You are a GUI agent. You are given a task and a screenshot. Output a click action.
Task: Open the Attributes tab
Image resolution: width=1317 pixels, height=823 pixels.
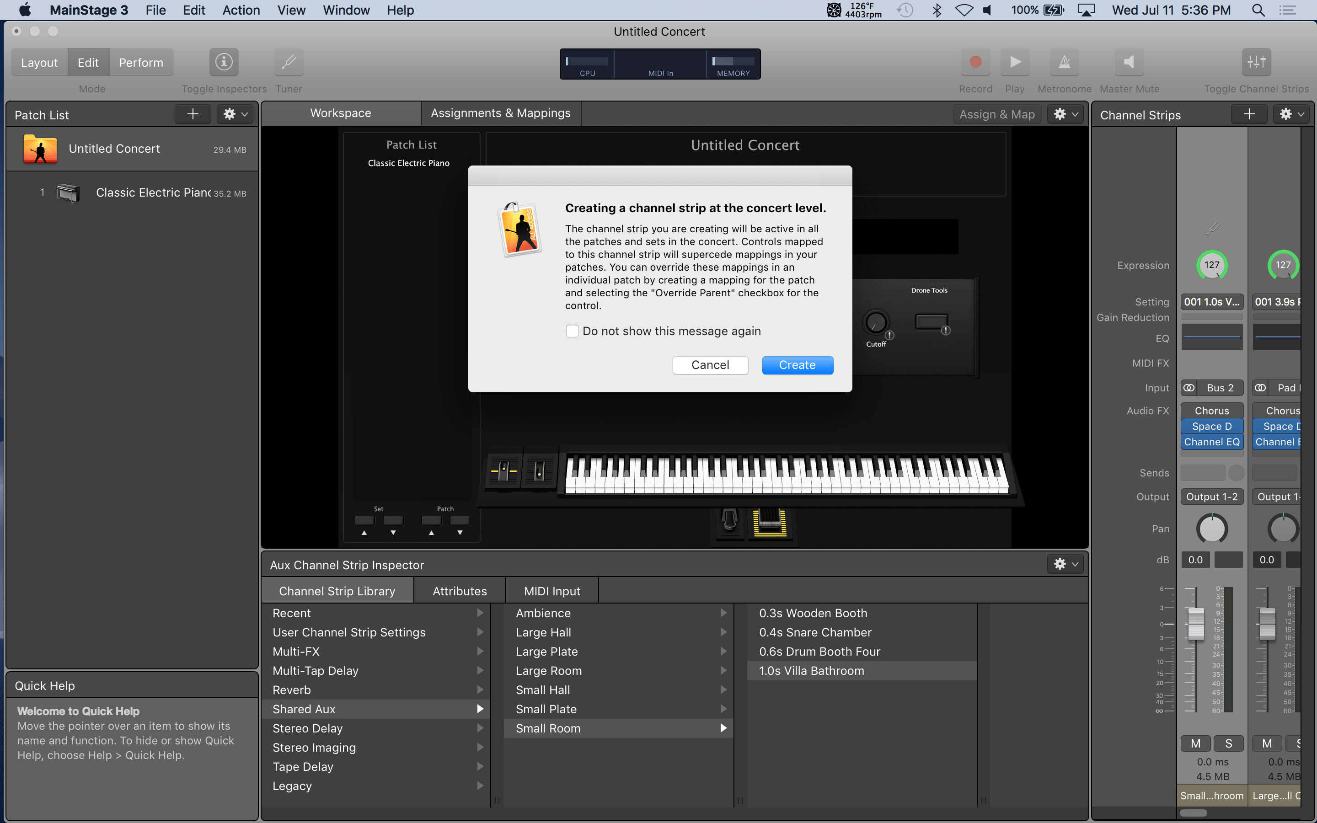[459, 591]
